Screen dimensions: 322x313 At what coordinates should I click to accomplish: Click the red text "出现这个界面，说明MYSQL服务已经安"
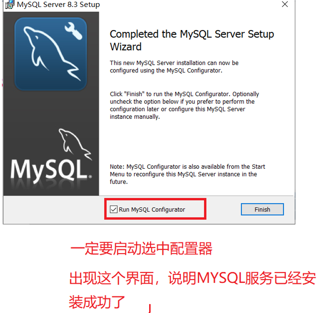[x=192, y=278]
